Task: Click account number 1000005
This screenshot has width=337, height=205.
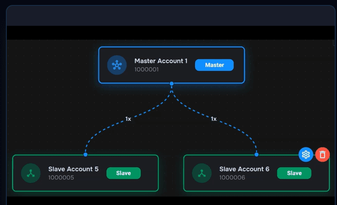Action: 61,178
